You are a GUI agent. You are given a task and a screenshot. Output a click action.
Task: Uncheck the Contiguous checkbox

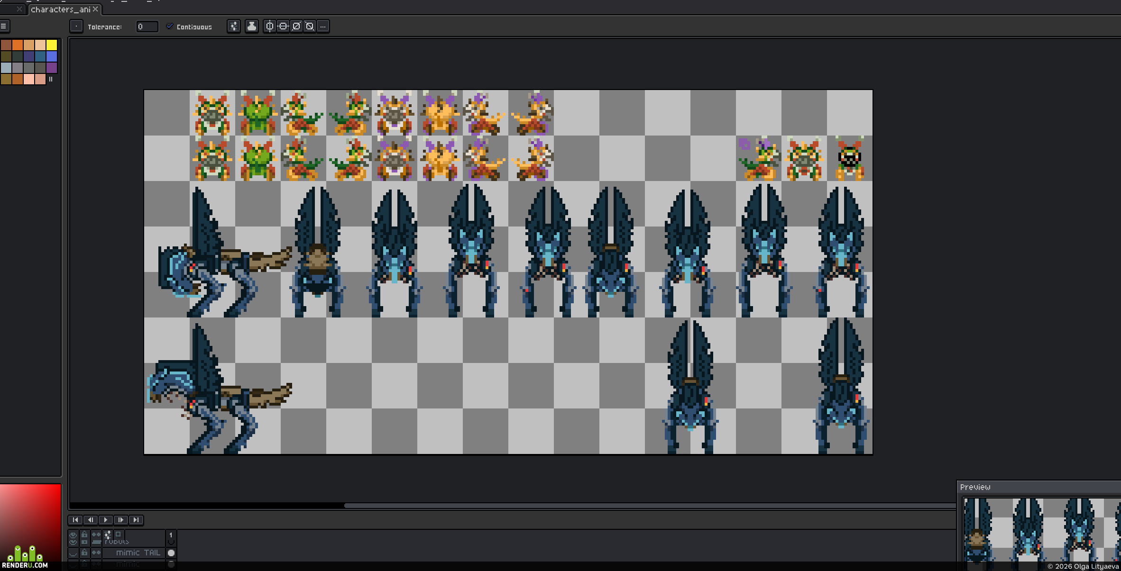pos(169,26)
